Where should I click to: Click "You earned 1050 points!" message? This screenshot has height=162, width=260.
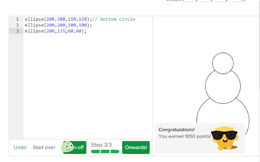tap(185, 136)
